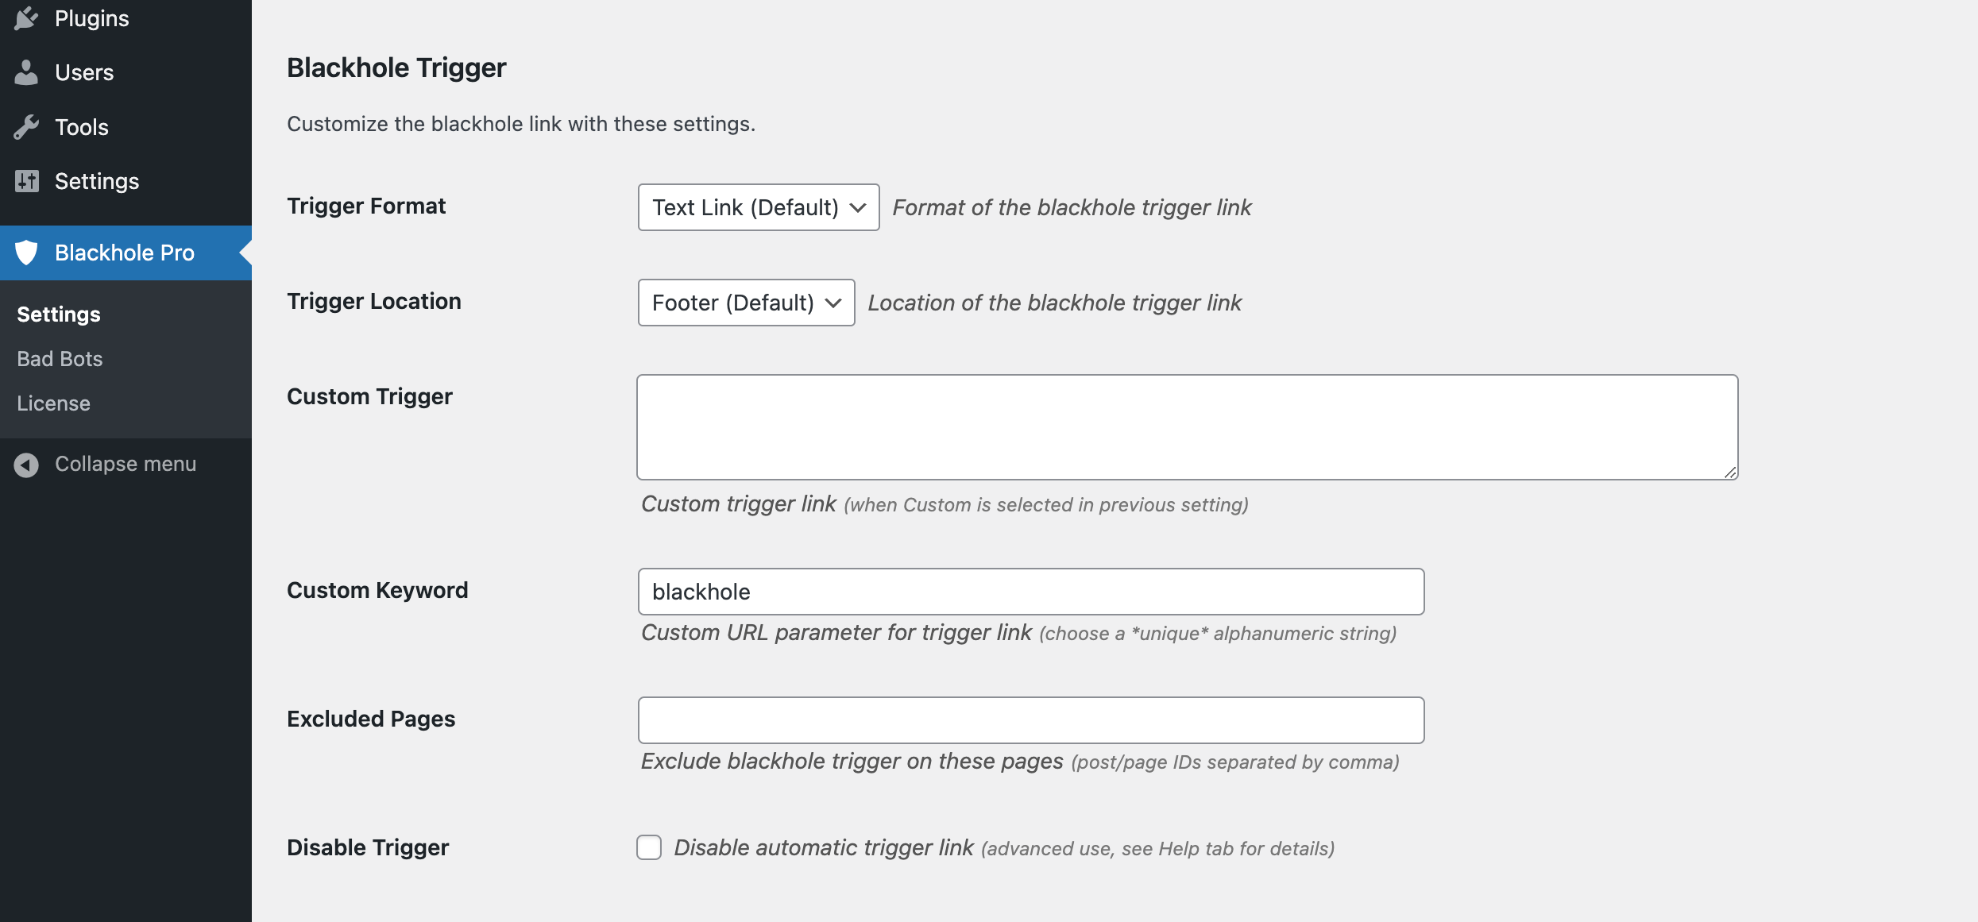This screenshot has height=922, width=1978.
Task: Enable the Disable automatic trigger link checkbox
Action: [649, 847]
